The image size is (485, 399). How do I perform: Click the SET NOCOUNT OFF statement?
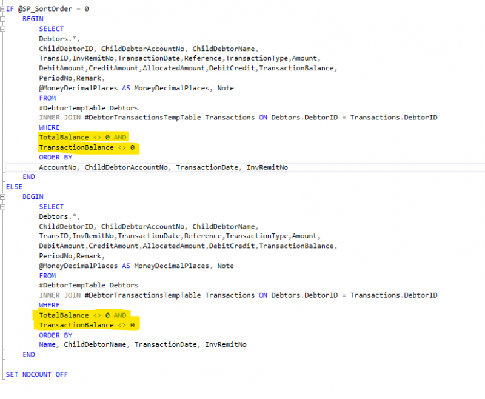pos(36,374)
